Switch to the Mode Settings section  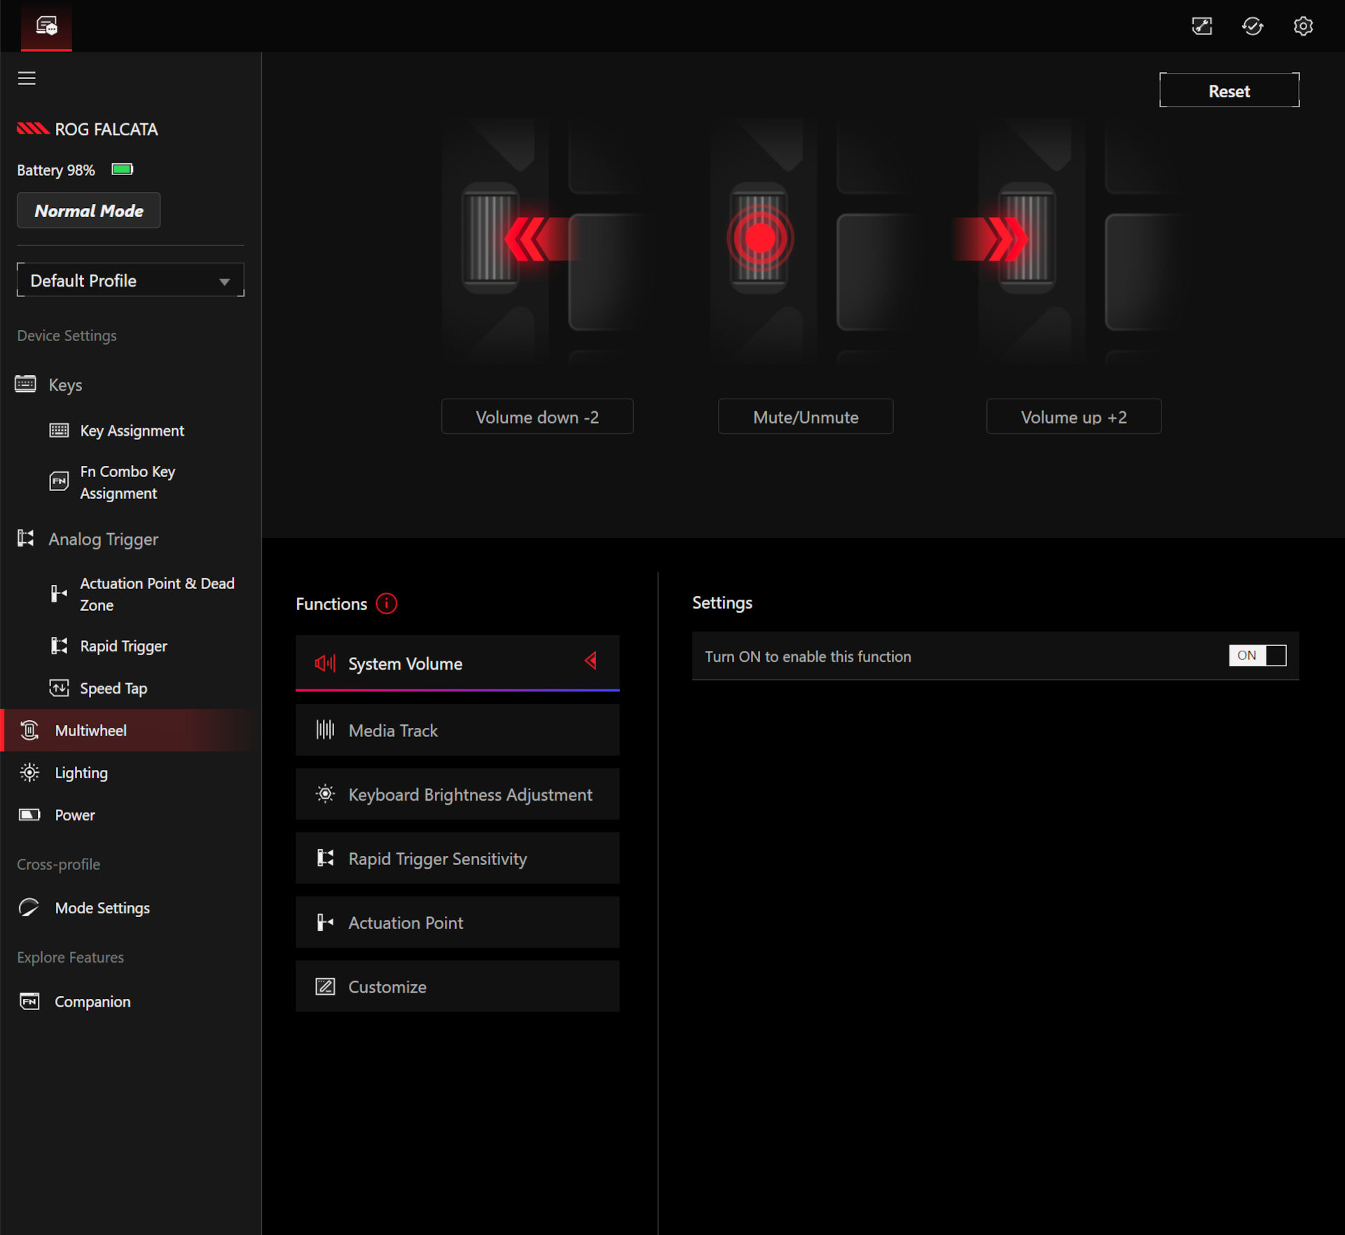click(102, 907)
